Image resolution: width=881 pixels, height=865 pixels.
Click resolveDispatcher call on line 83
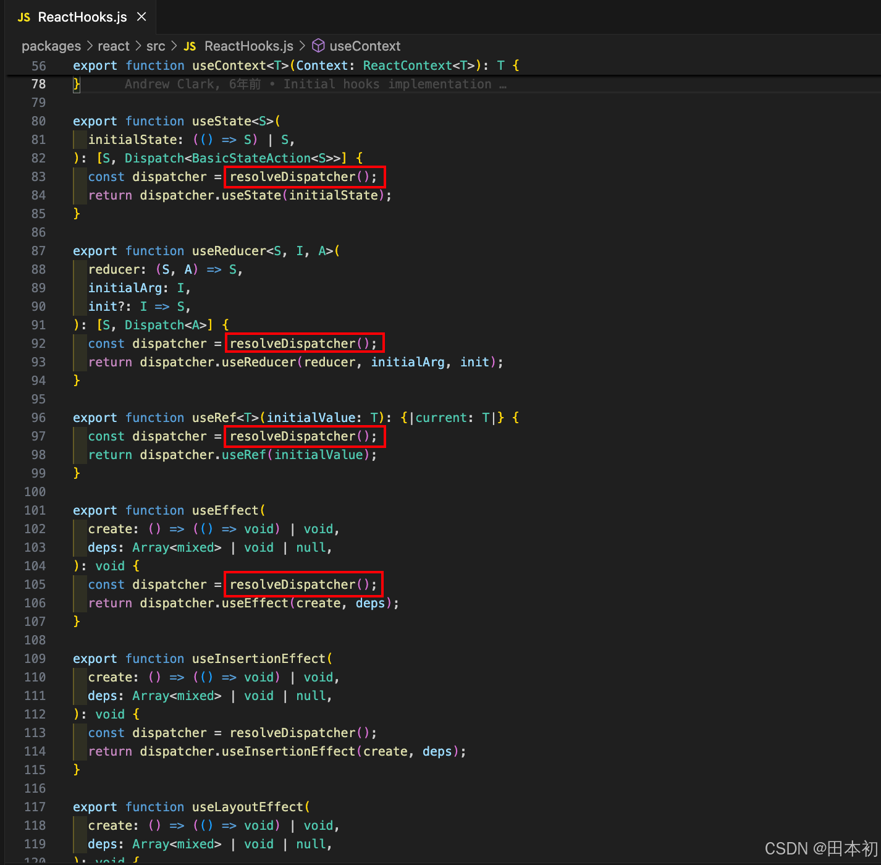(x=303, y=177)
